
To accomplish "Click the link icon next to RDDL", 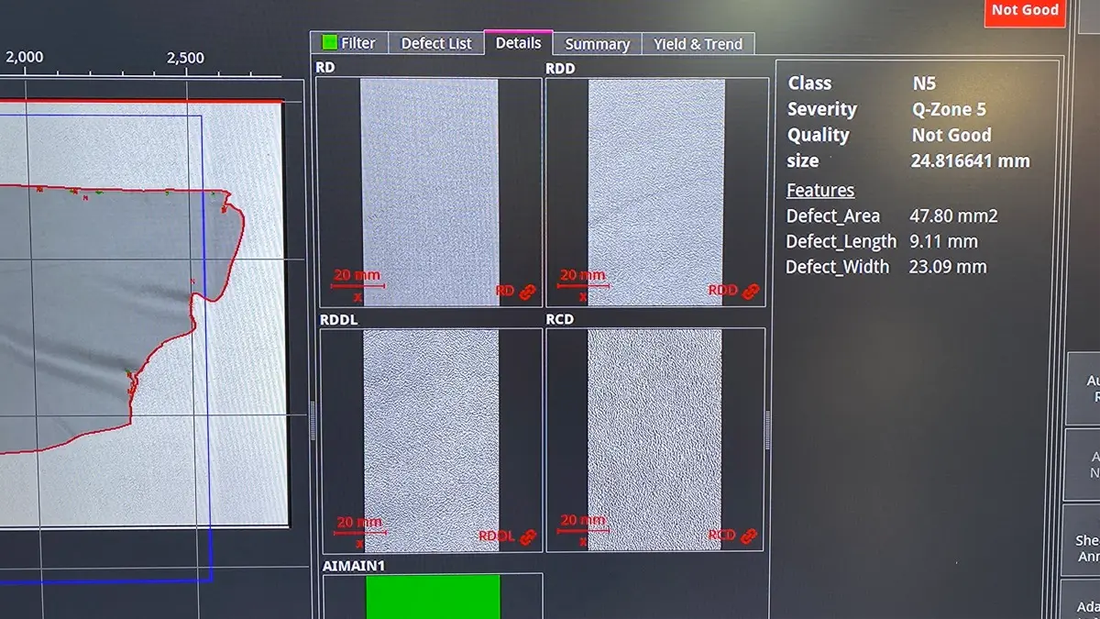I will click(x=527, y=537).
